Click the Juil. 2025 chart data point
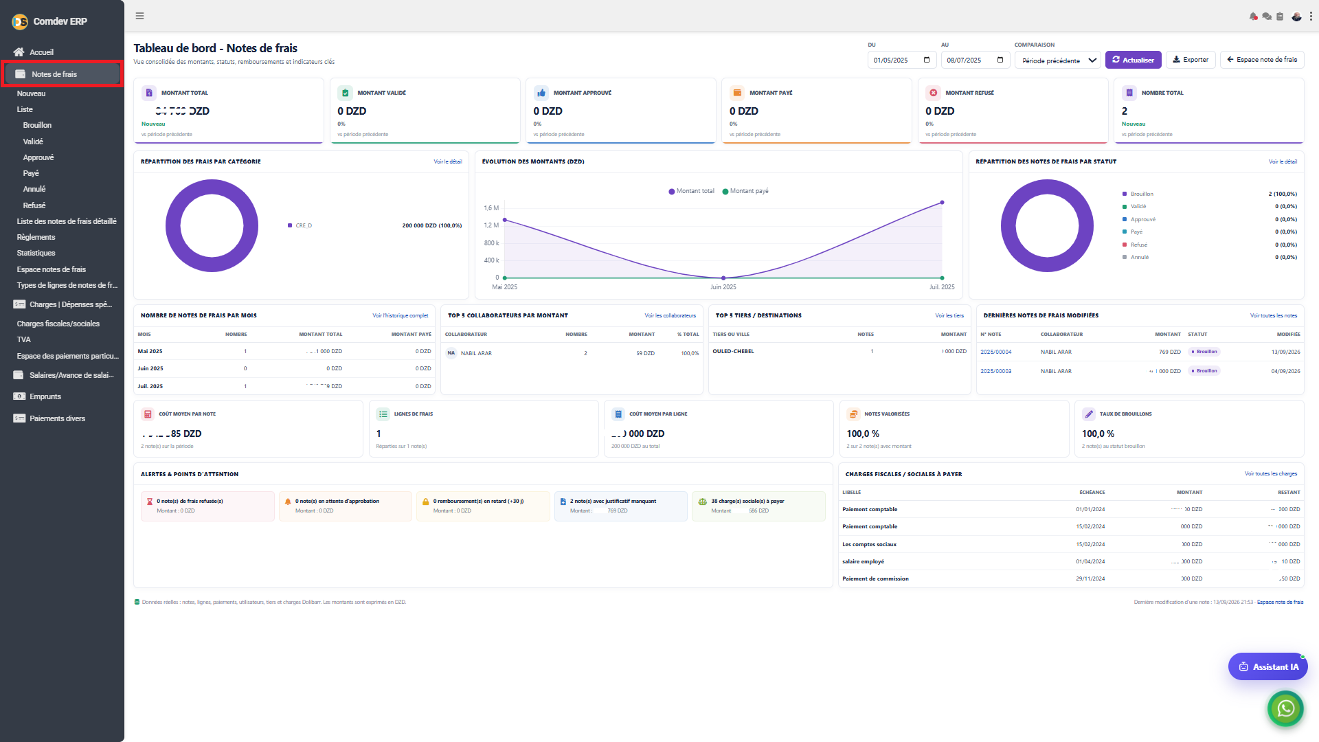The height and width of the screenshot is (742, 1319). tap(942, 203)
